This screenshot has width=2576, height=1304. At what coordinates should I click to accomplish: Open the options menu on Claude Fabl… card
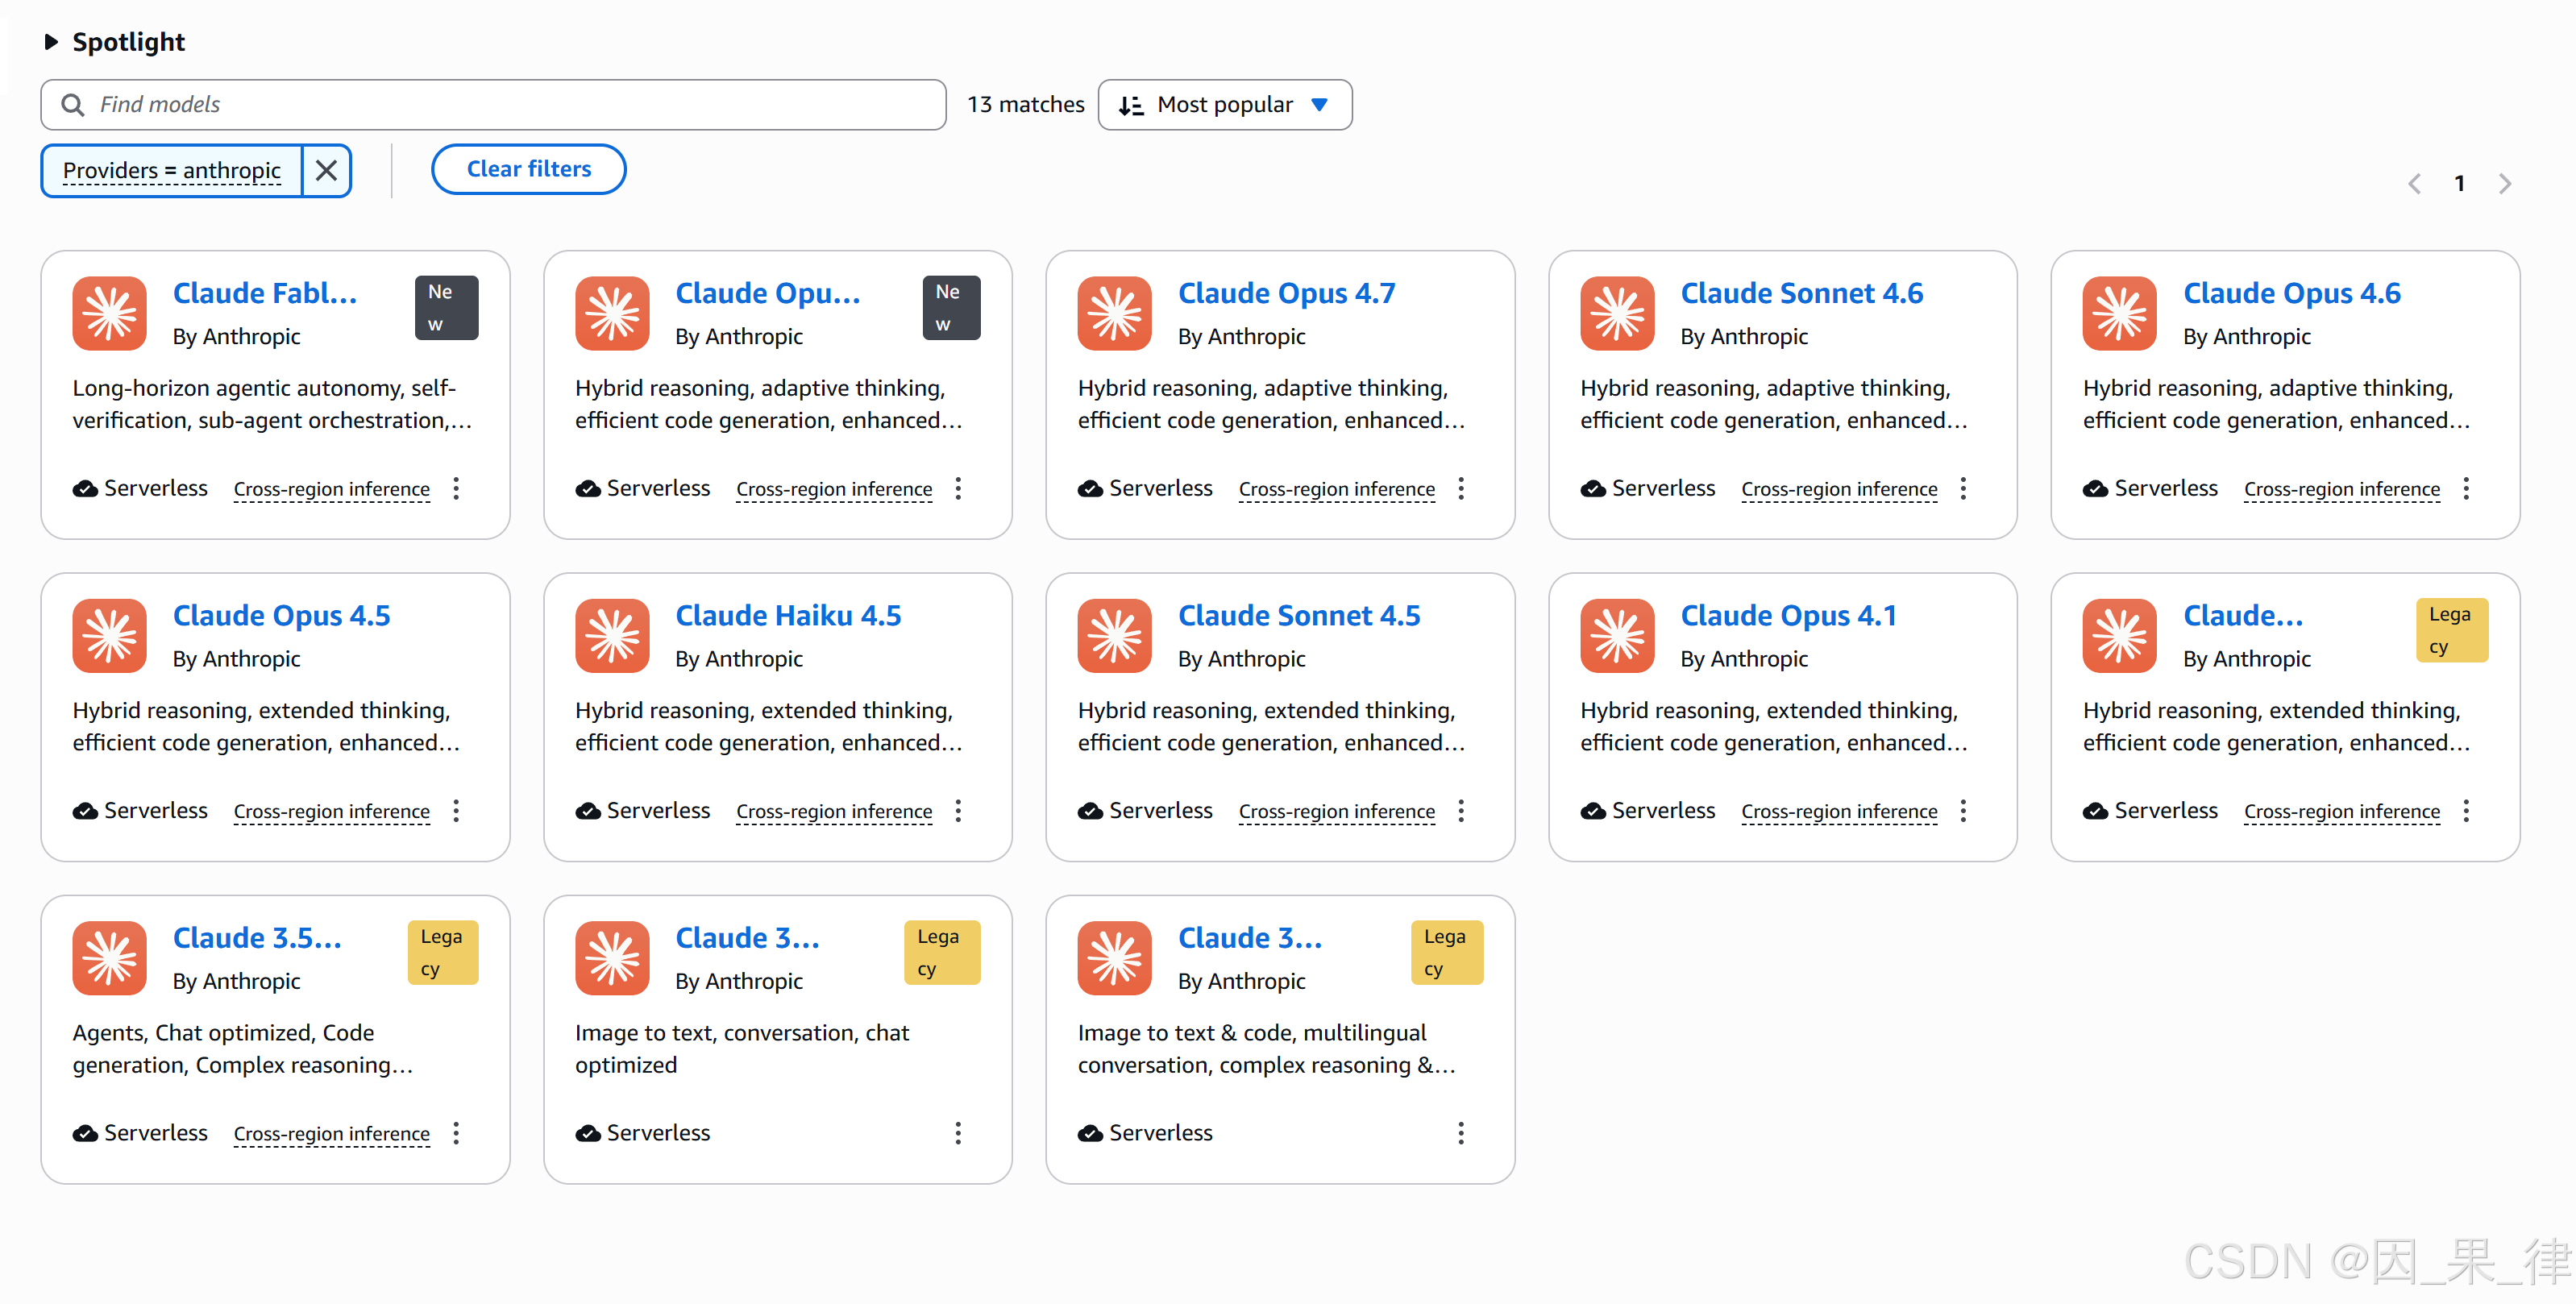[456, 488]
